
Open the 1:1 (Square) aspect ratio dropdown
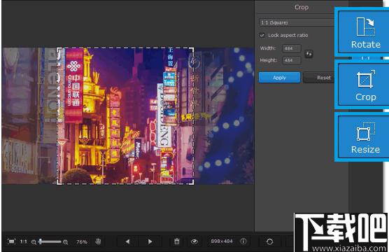[x=297, y=22]
